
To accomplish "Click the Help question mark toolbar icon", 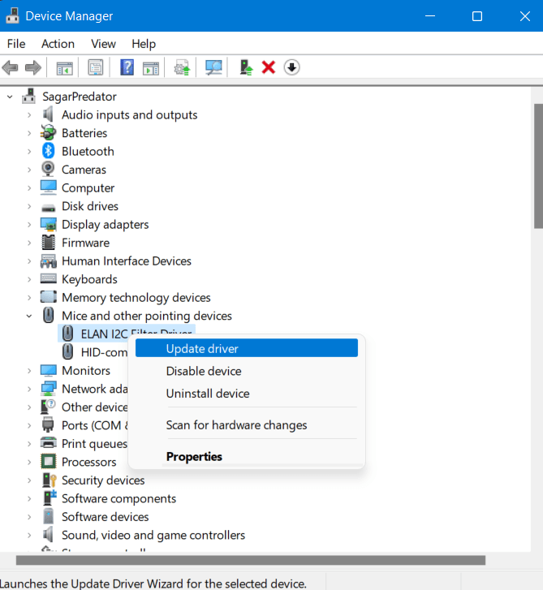I will 127,67.
